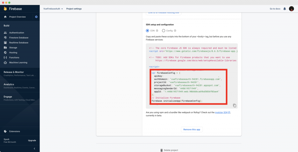The width and height of the screenshot is (298, 152).
Task: Select the Config radio button
Action: (x=164, y=31)
